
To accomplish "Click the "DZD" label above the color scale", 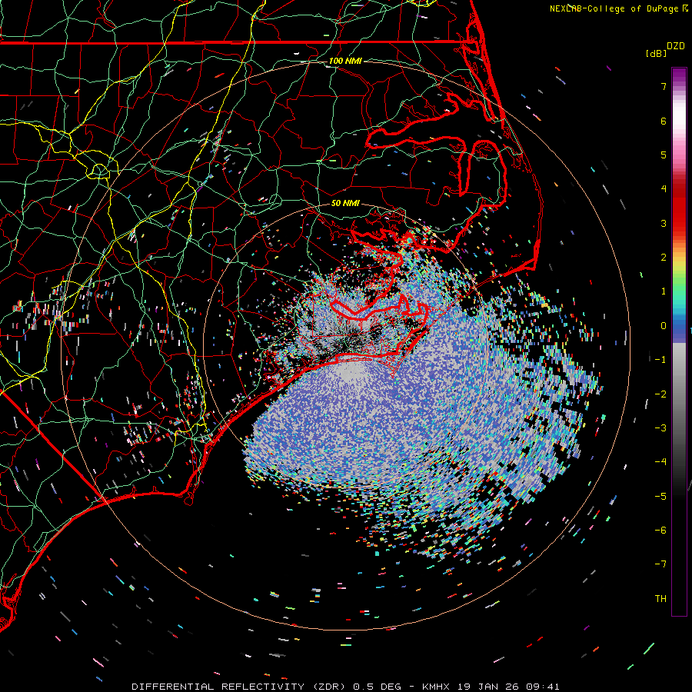I will tap(676, 46).
